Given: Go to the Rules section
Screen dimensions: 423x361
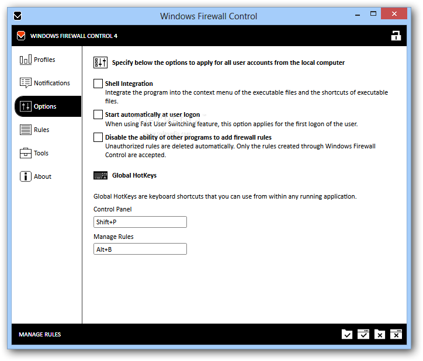Looking at the screenshot, I should (34, 130).
